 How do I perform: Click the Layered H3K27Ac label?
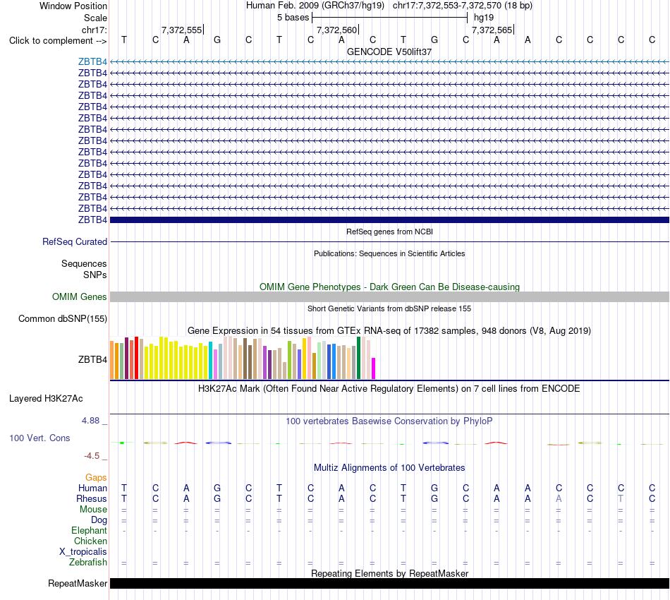pyautogui.click(x=46, y=399)
